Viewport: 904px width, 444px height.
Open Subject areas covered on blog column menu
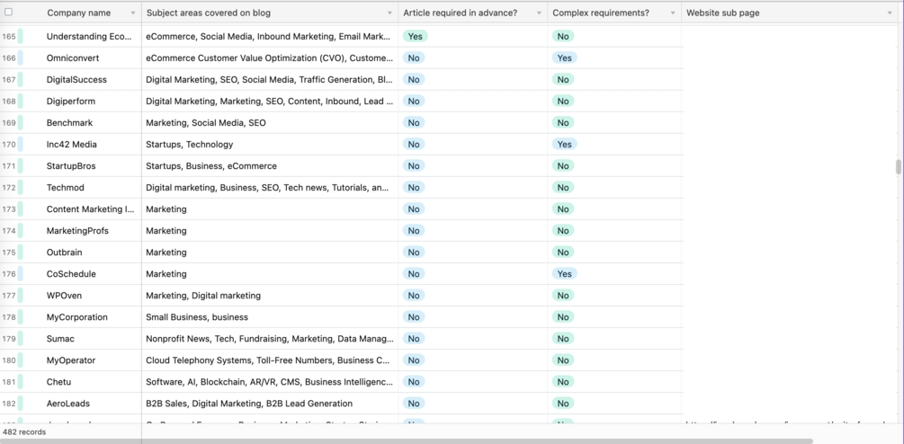click(x=389, y=13)
